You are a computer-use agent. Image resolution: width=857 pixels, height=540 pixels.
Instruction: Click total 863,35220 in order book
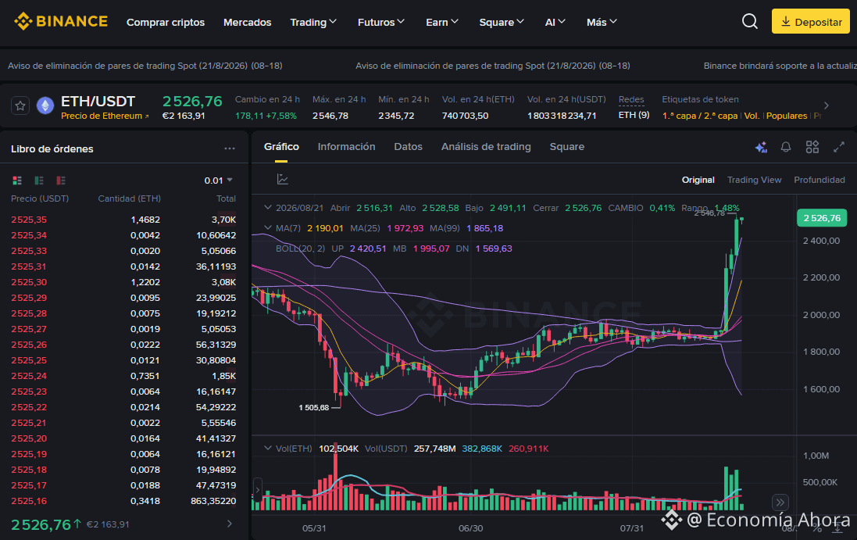pyautogui.click(x=213, y=501)
